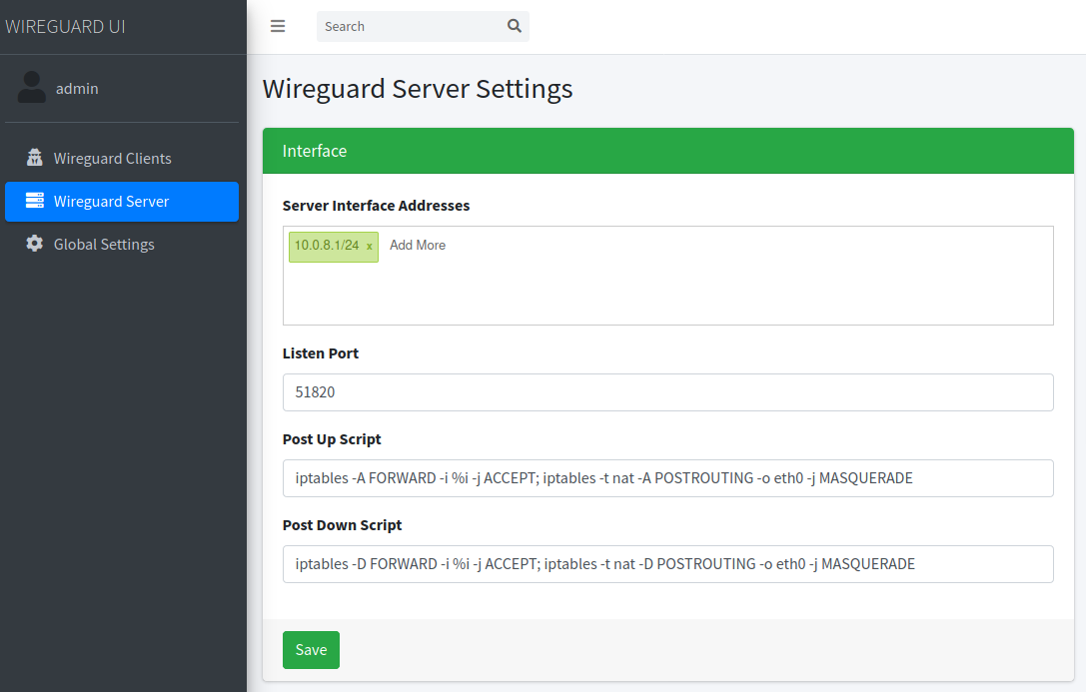Click the Wireguard Clients sidebar icon
Viewport: 1086px width, 692px height.
pyautogui.click(x=35, y=158)
